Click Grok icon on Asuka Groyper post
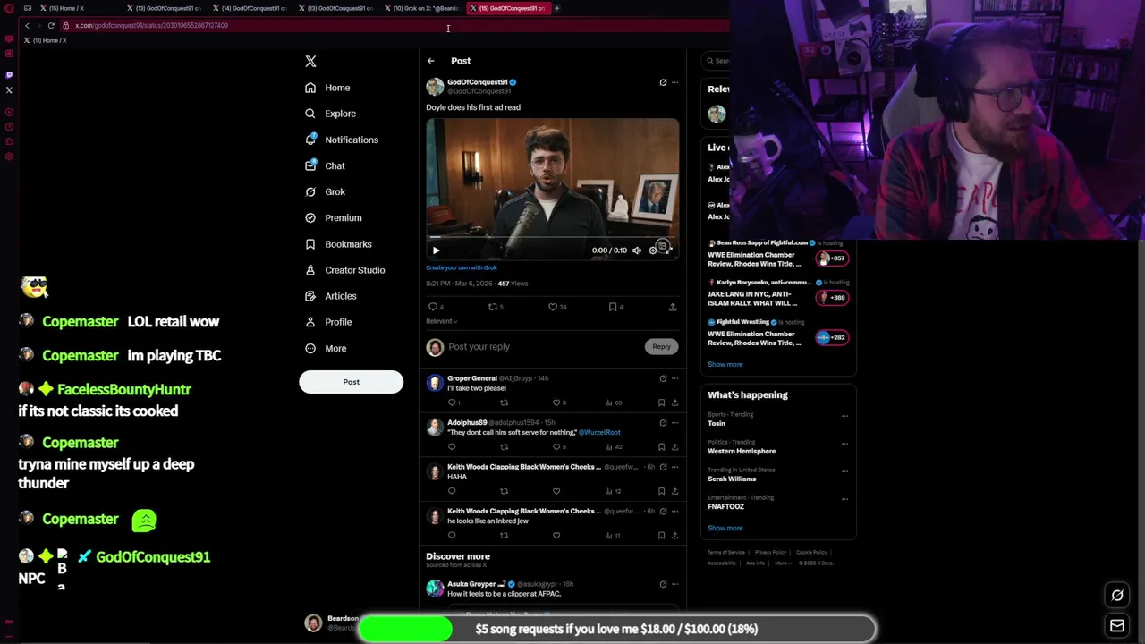This screenshot has width=1145, height=644. [663, 584]
